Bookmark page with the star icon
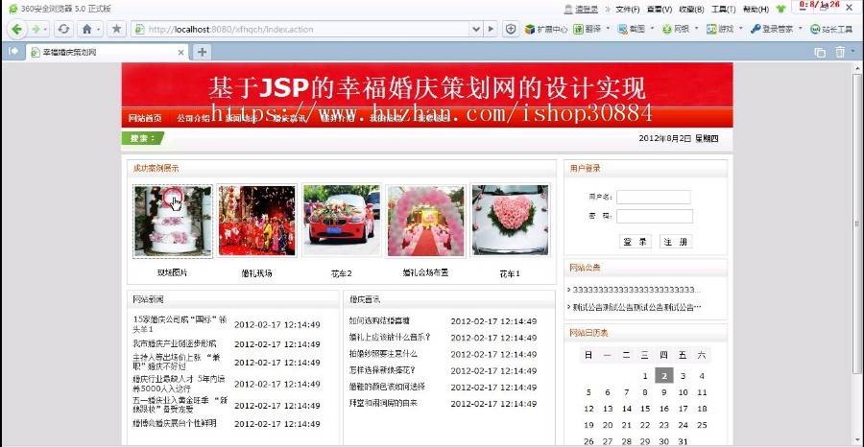Image resolution: width=864 pixels, height=447 pixels. (116, 29)
